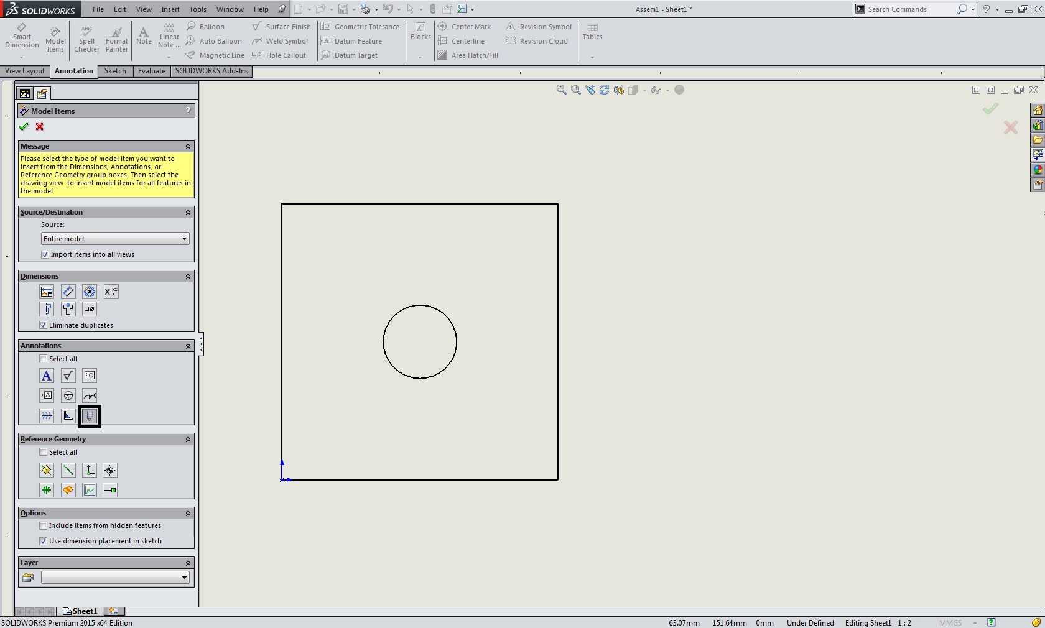The image size is (1045, 628).
Task: Click the Smart Dimension tool
Action: click(x=22, y=37)
